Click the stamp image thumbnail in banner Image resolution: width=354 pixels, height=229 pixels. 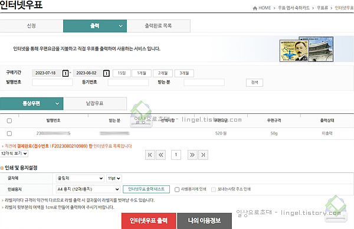pos(306,50)
